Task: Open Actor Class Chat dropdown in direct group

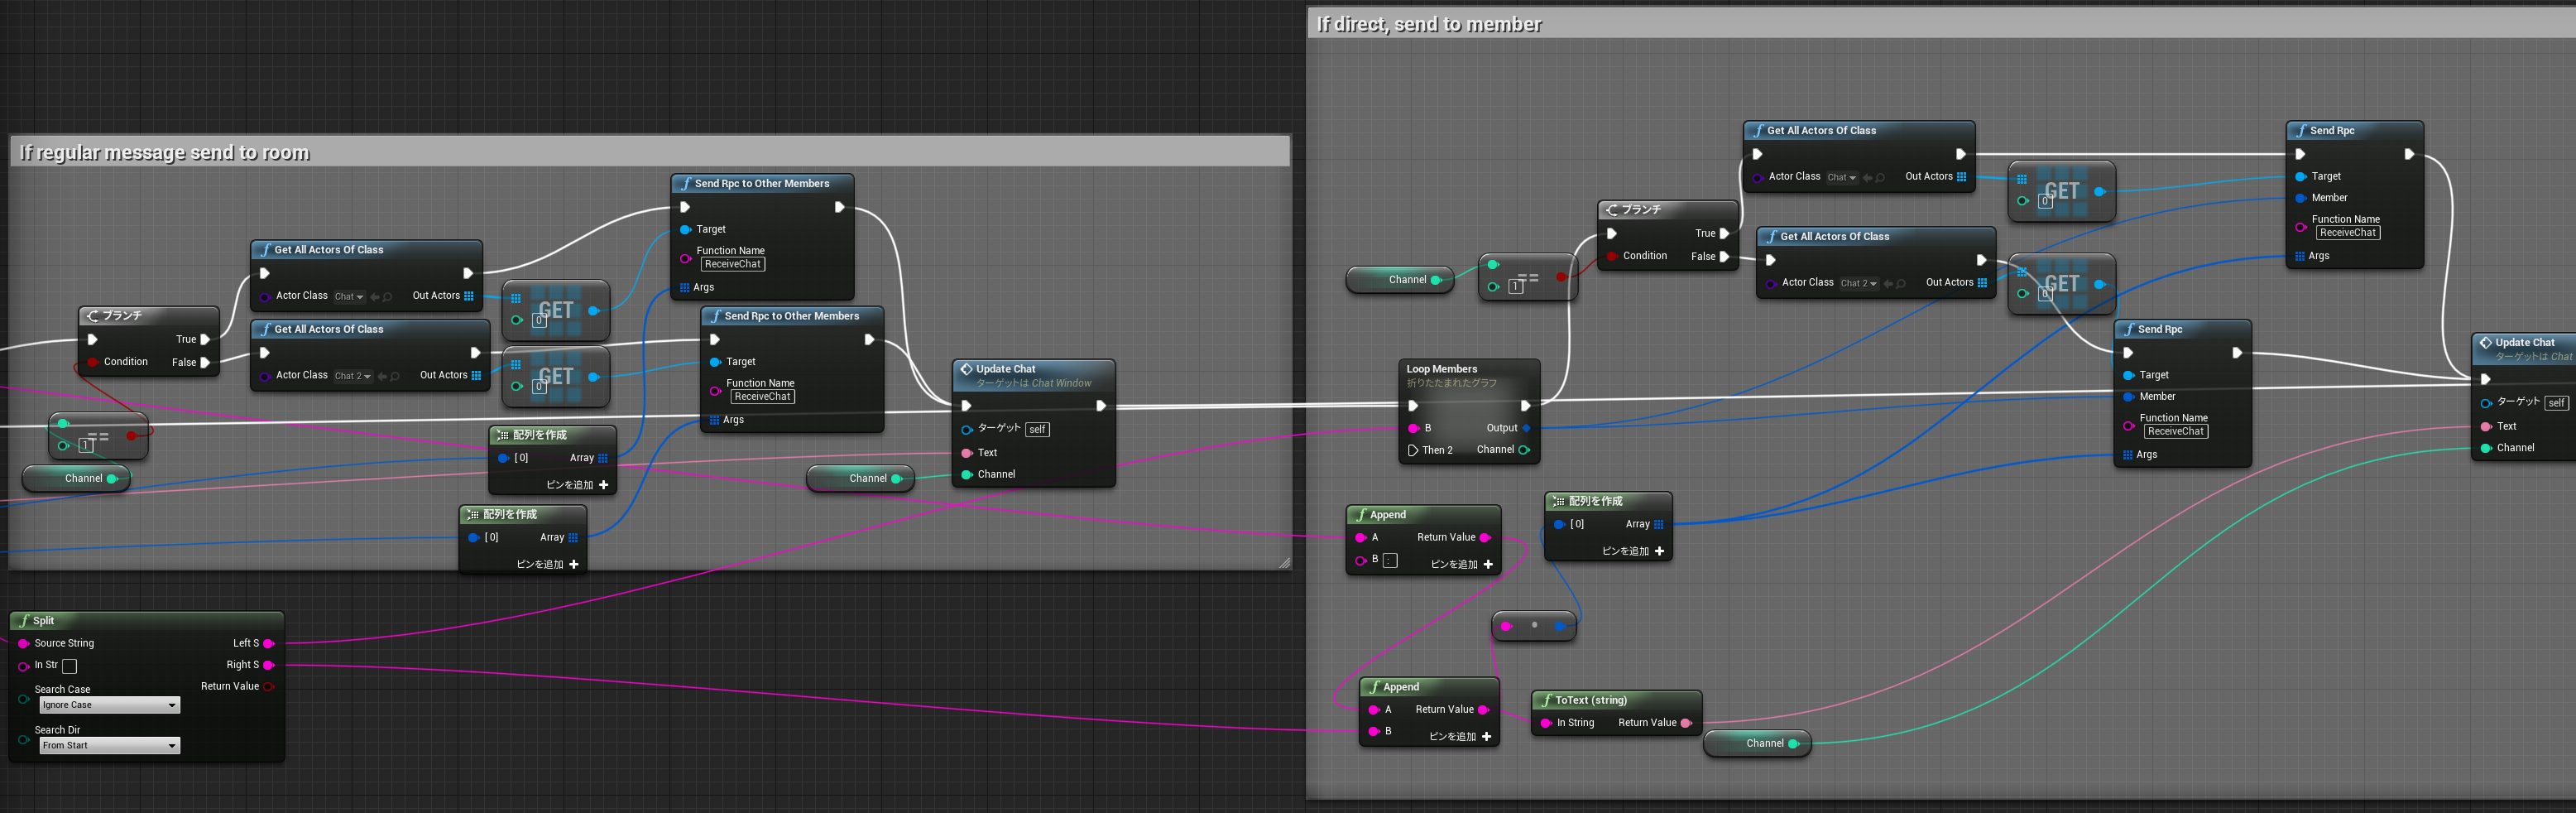Action: pos(1842,178)
